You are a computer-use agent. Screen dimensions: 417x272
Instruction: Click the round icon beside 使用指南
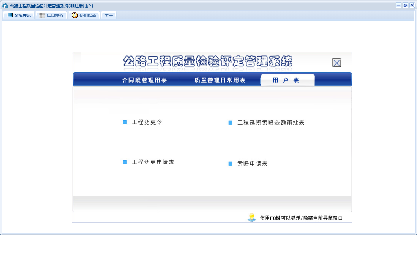coord(75,15)
